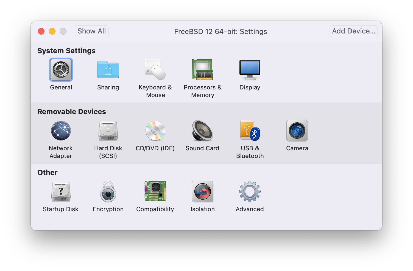413x271 pixels.
Task: Click the 'Other' section heading
Action: click(48, 173)
